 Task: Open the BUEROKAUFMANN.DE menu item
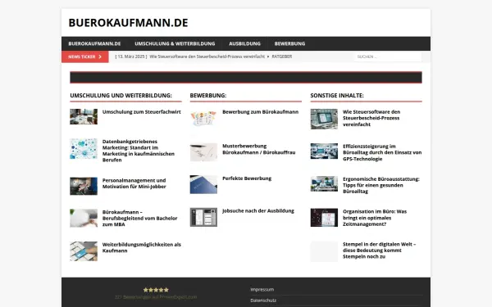tap(94, 43)
